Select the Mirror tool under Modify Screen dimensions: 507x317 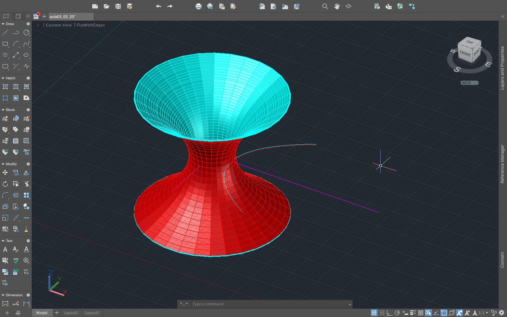(26, 173)
